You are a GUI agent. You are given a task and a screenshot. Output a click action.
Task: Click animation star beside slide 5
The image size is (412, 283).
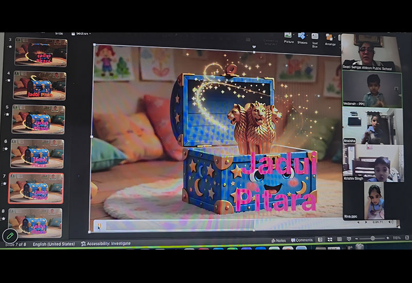7,114
